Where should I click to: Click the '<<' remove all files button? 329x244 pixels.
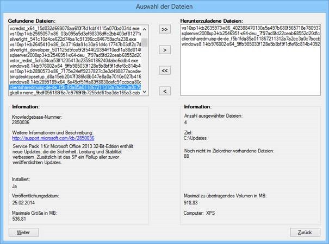point(165,70)
